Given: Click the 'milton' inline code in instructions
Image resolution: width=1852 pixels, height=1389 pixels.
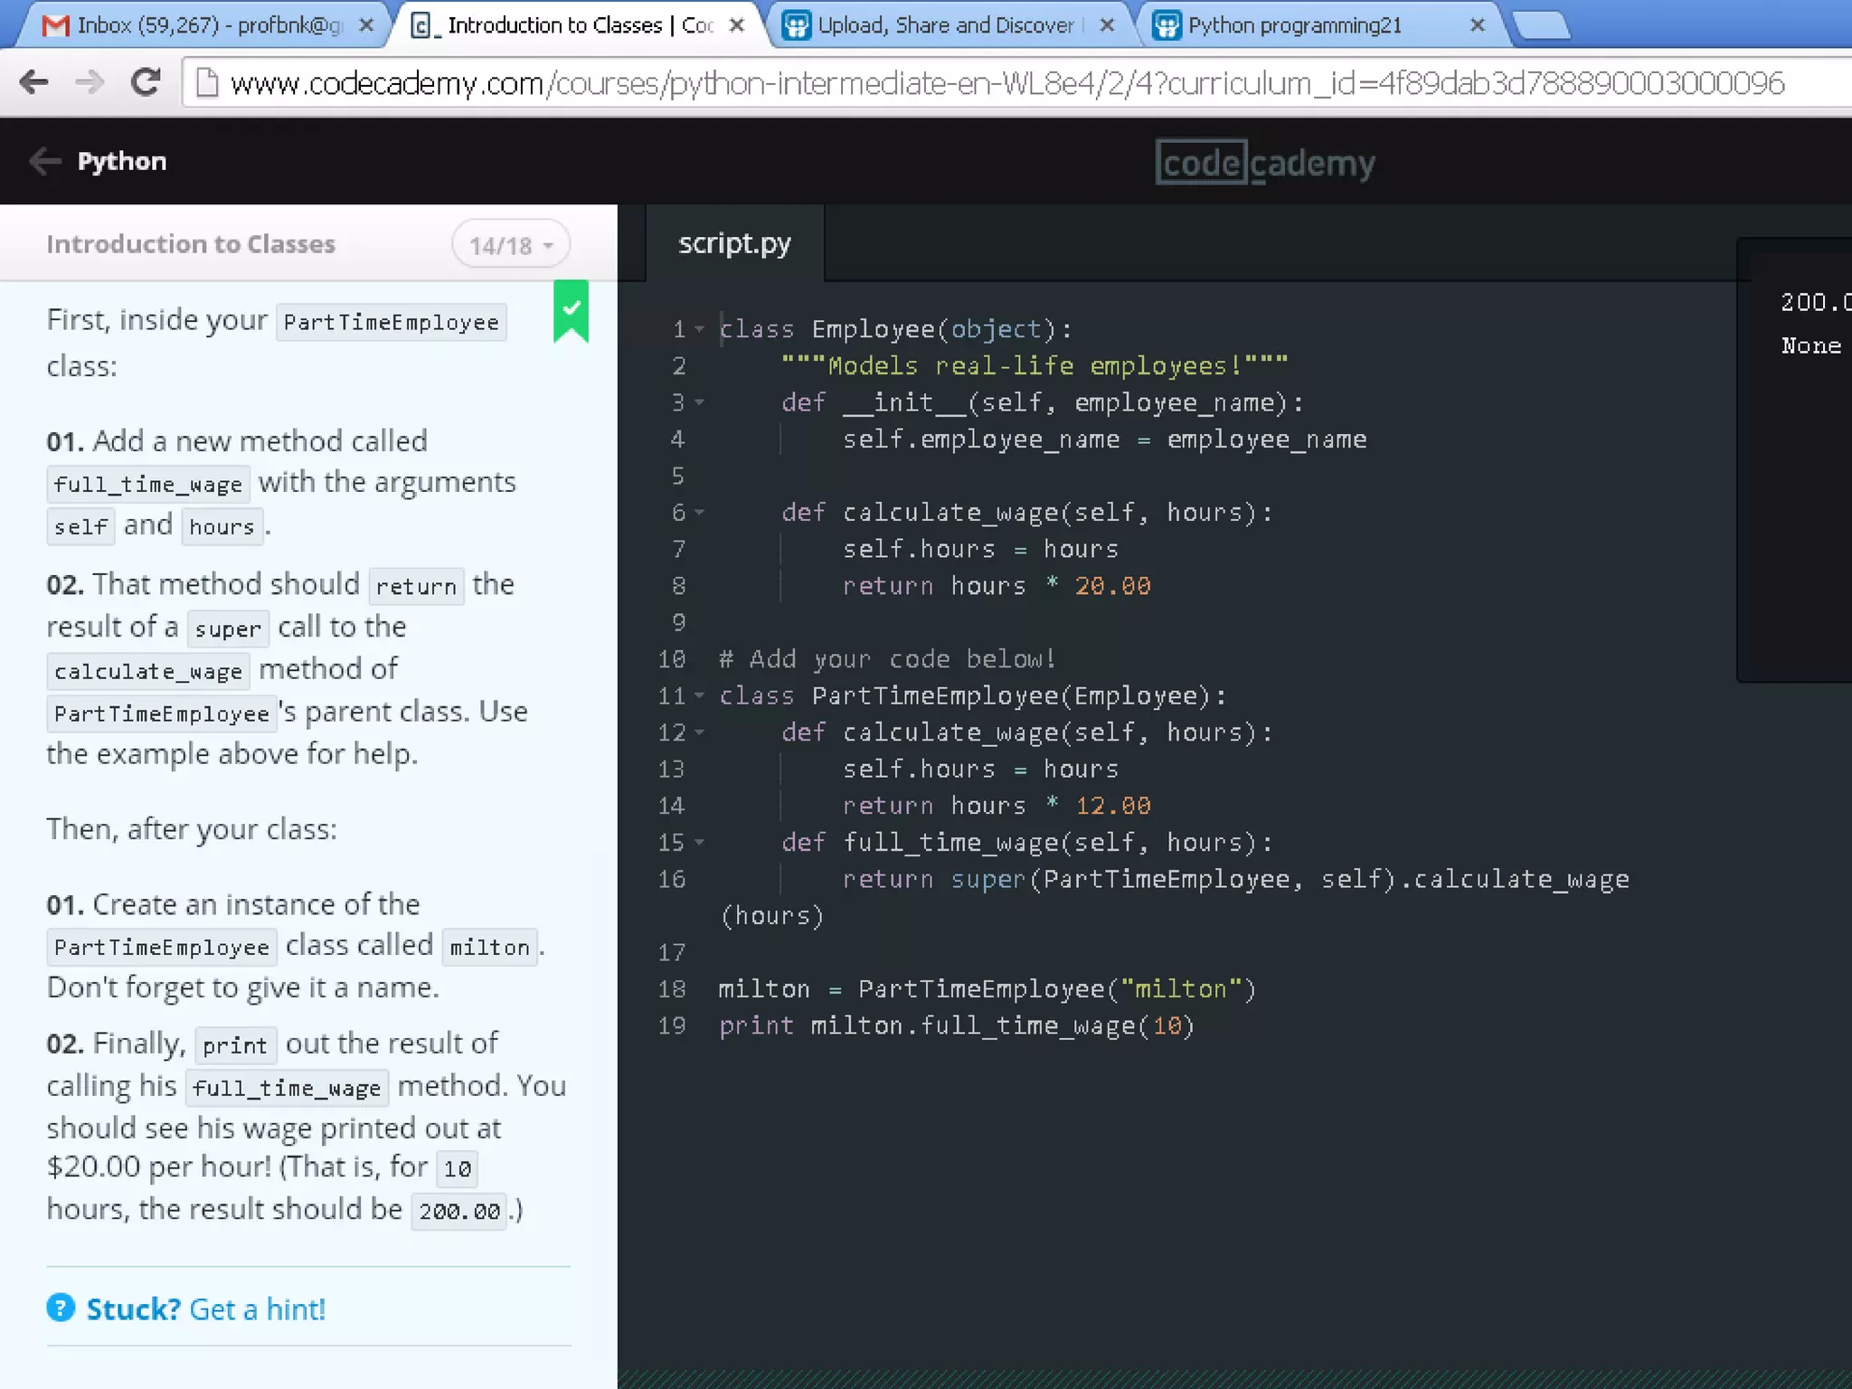Looking at the screenshot, I should click(489, 948).
